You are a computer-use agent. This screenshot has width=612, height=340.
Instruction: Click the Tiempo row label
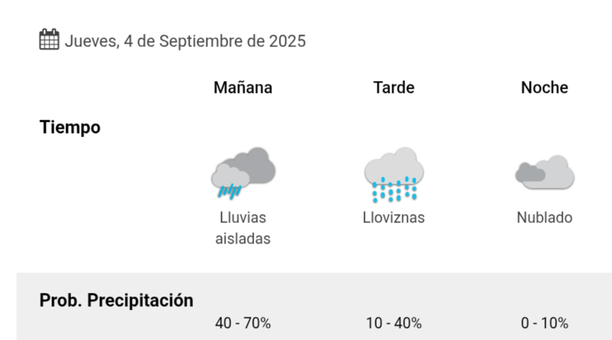[70, 127]
